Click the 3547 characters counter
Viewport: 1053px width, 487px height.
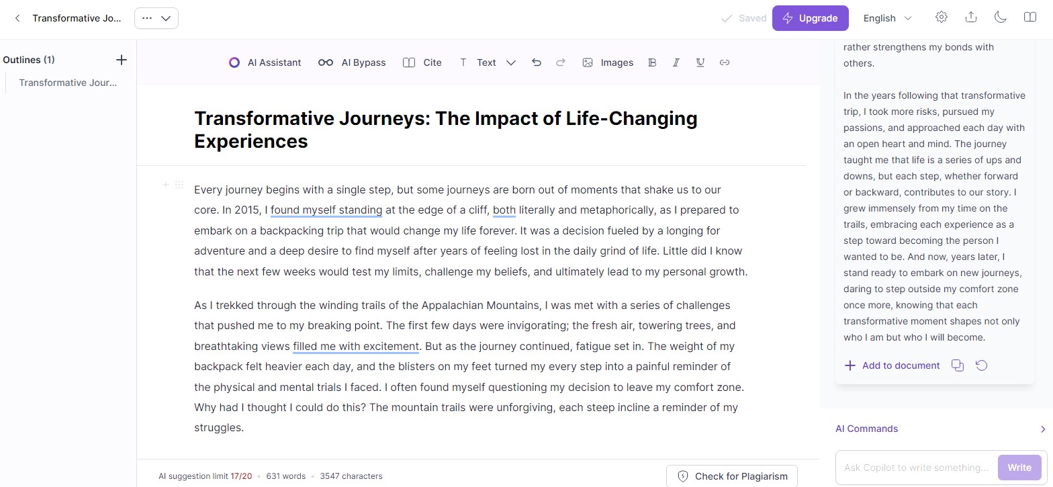click(351, 476)
